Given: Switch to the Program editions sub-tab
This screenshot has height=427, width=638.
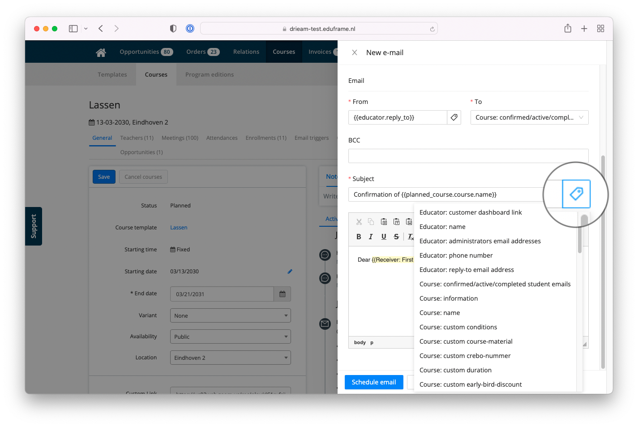Looking at the screenshot, I should (x=210, y=74).
